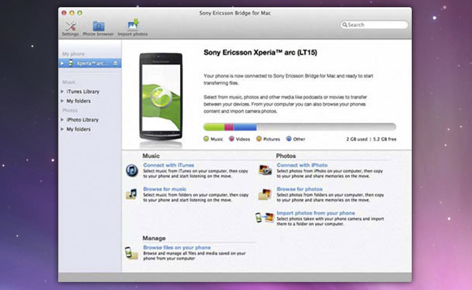Image resolution: width=472 pixels, height=290 pixels.
Task: Click the Search field in toolbar
Action: click(x=370, y=25)
